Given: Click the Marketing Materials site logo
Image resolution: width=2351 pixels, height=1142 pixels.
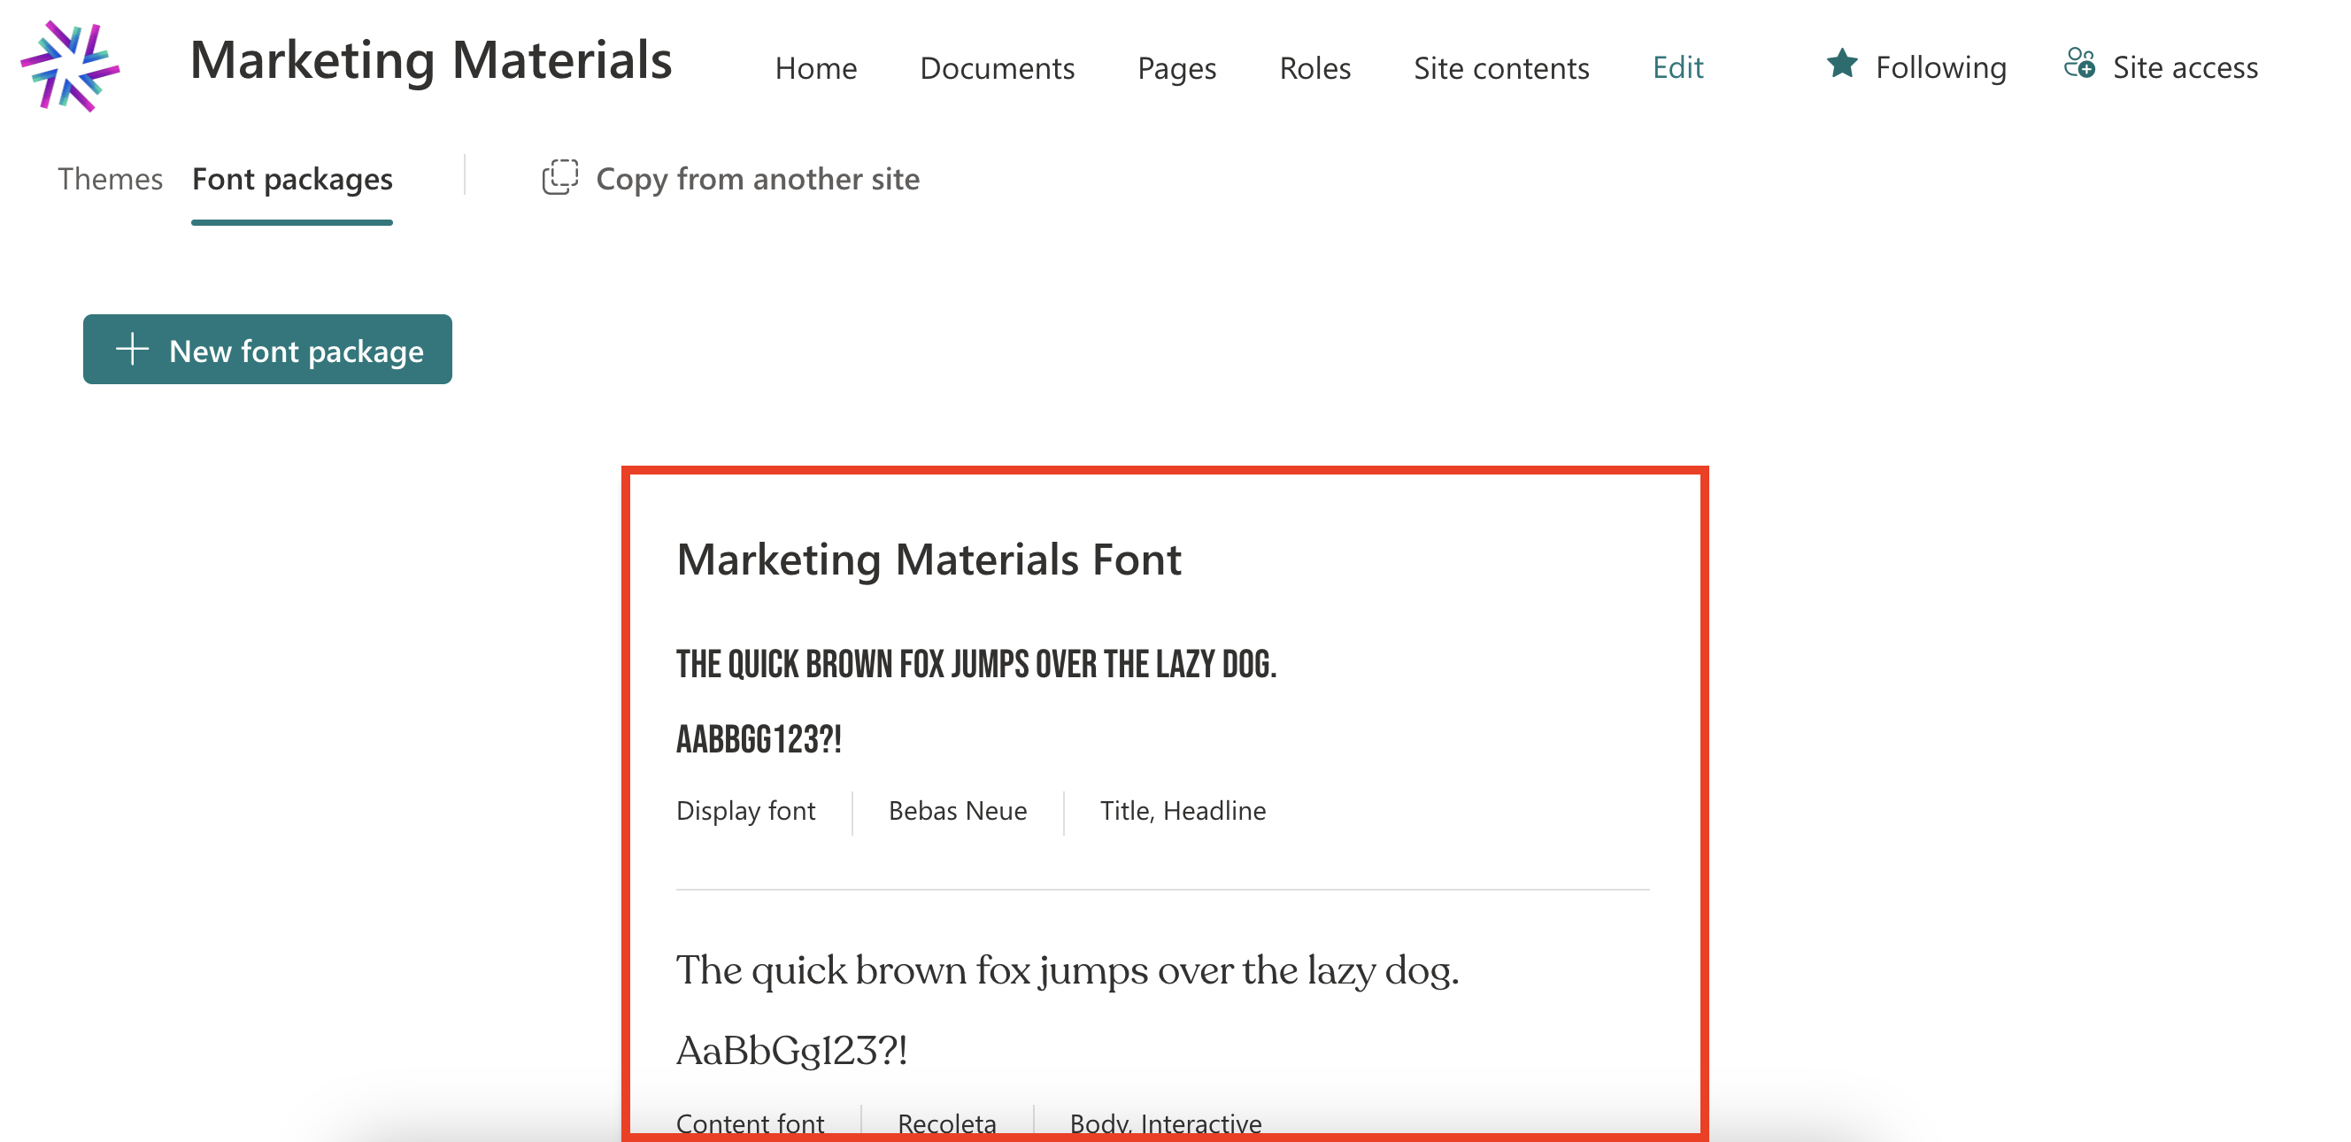Looking at the screenshot, I should (x=70, y=66).
